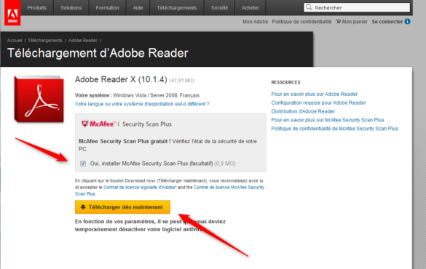Click the McAfee shield logo
This screenshot has width=426, height=269.
coord(84,124)
